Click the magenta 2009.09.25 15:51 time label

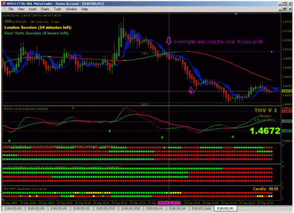coord(169,203)
